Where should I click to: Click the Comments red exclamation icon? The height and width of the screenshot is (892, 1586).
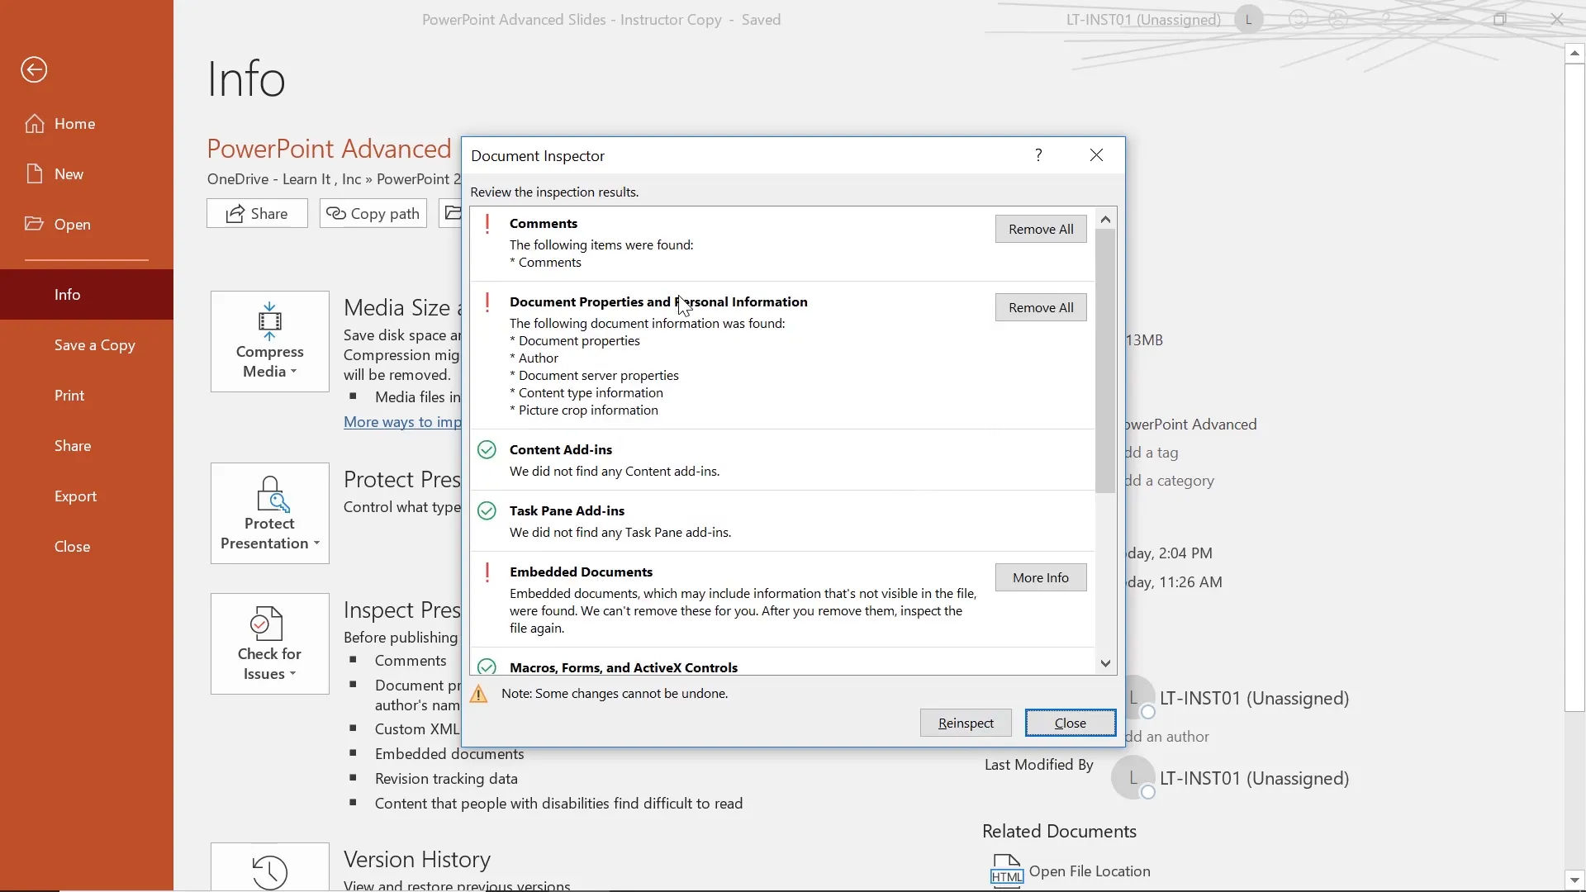pyautogui.click(x=487, y=224)
